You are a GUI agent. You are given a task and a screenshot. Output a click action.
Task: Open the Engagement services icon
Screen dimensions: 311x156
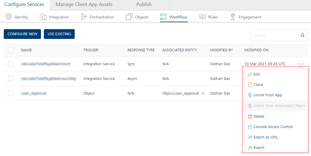click(233, 17)
